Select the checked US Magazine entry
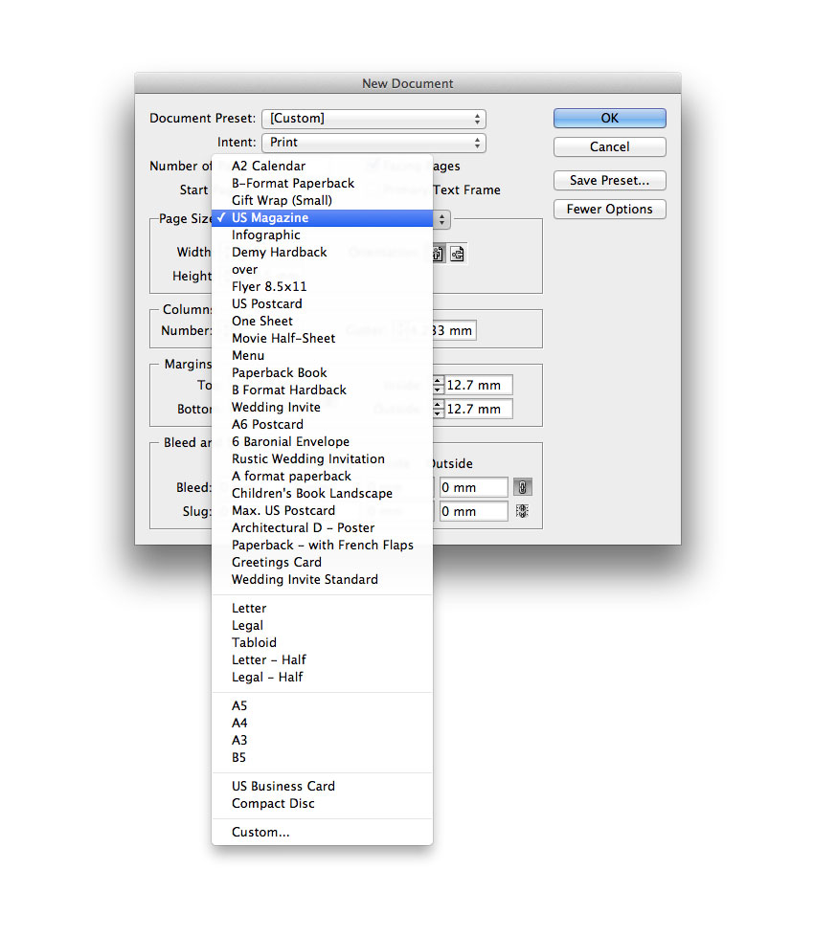The height and width of the screenshot is (937, 814). [x=270, y=218]
